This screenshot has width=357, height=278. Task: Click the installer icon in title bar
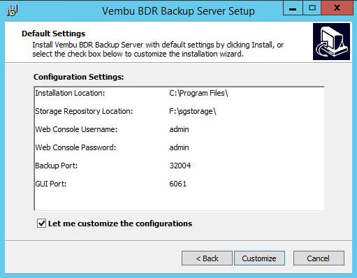tap(12, 10)
